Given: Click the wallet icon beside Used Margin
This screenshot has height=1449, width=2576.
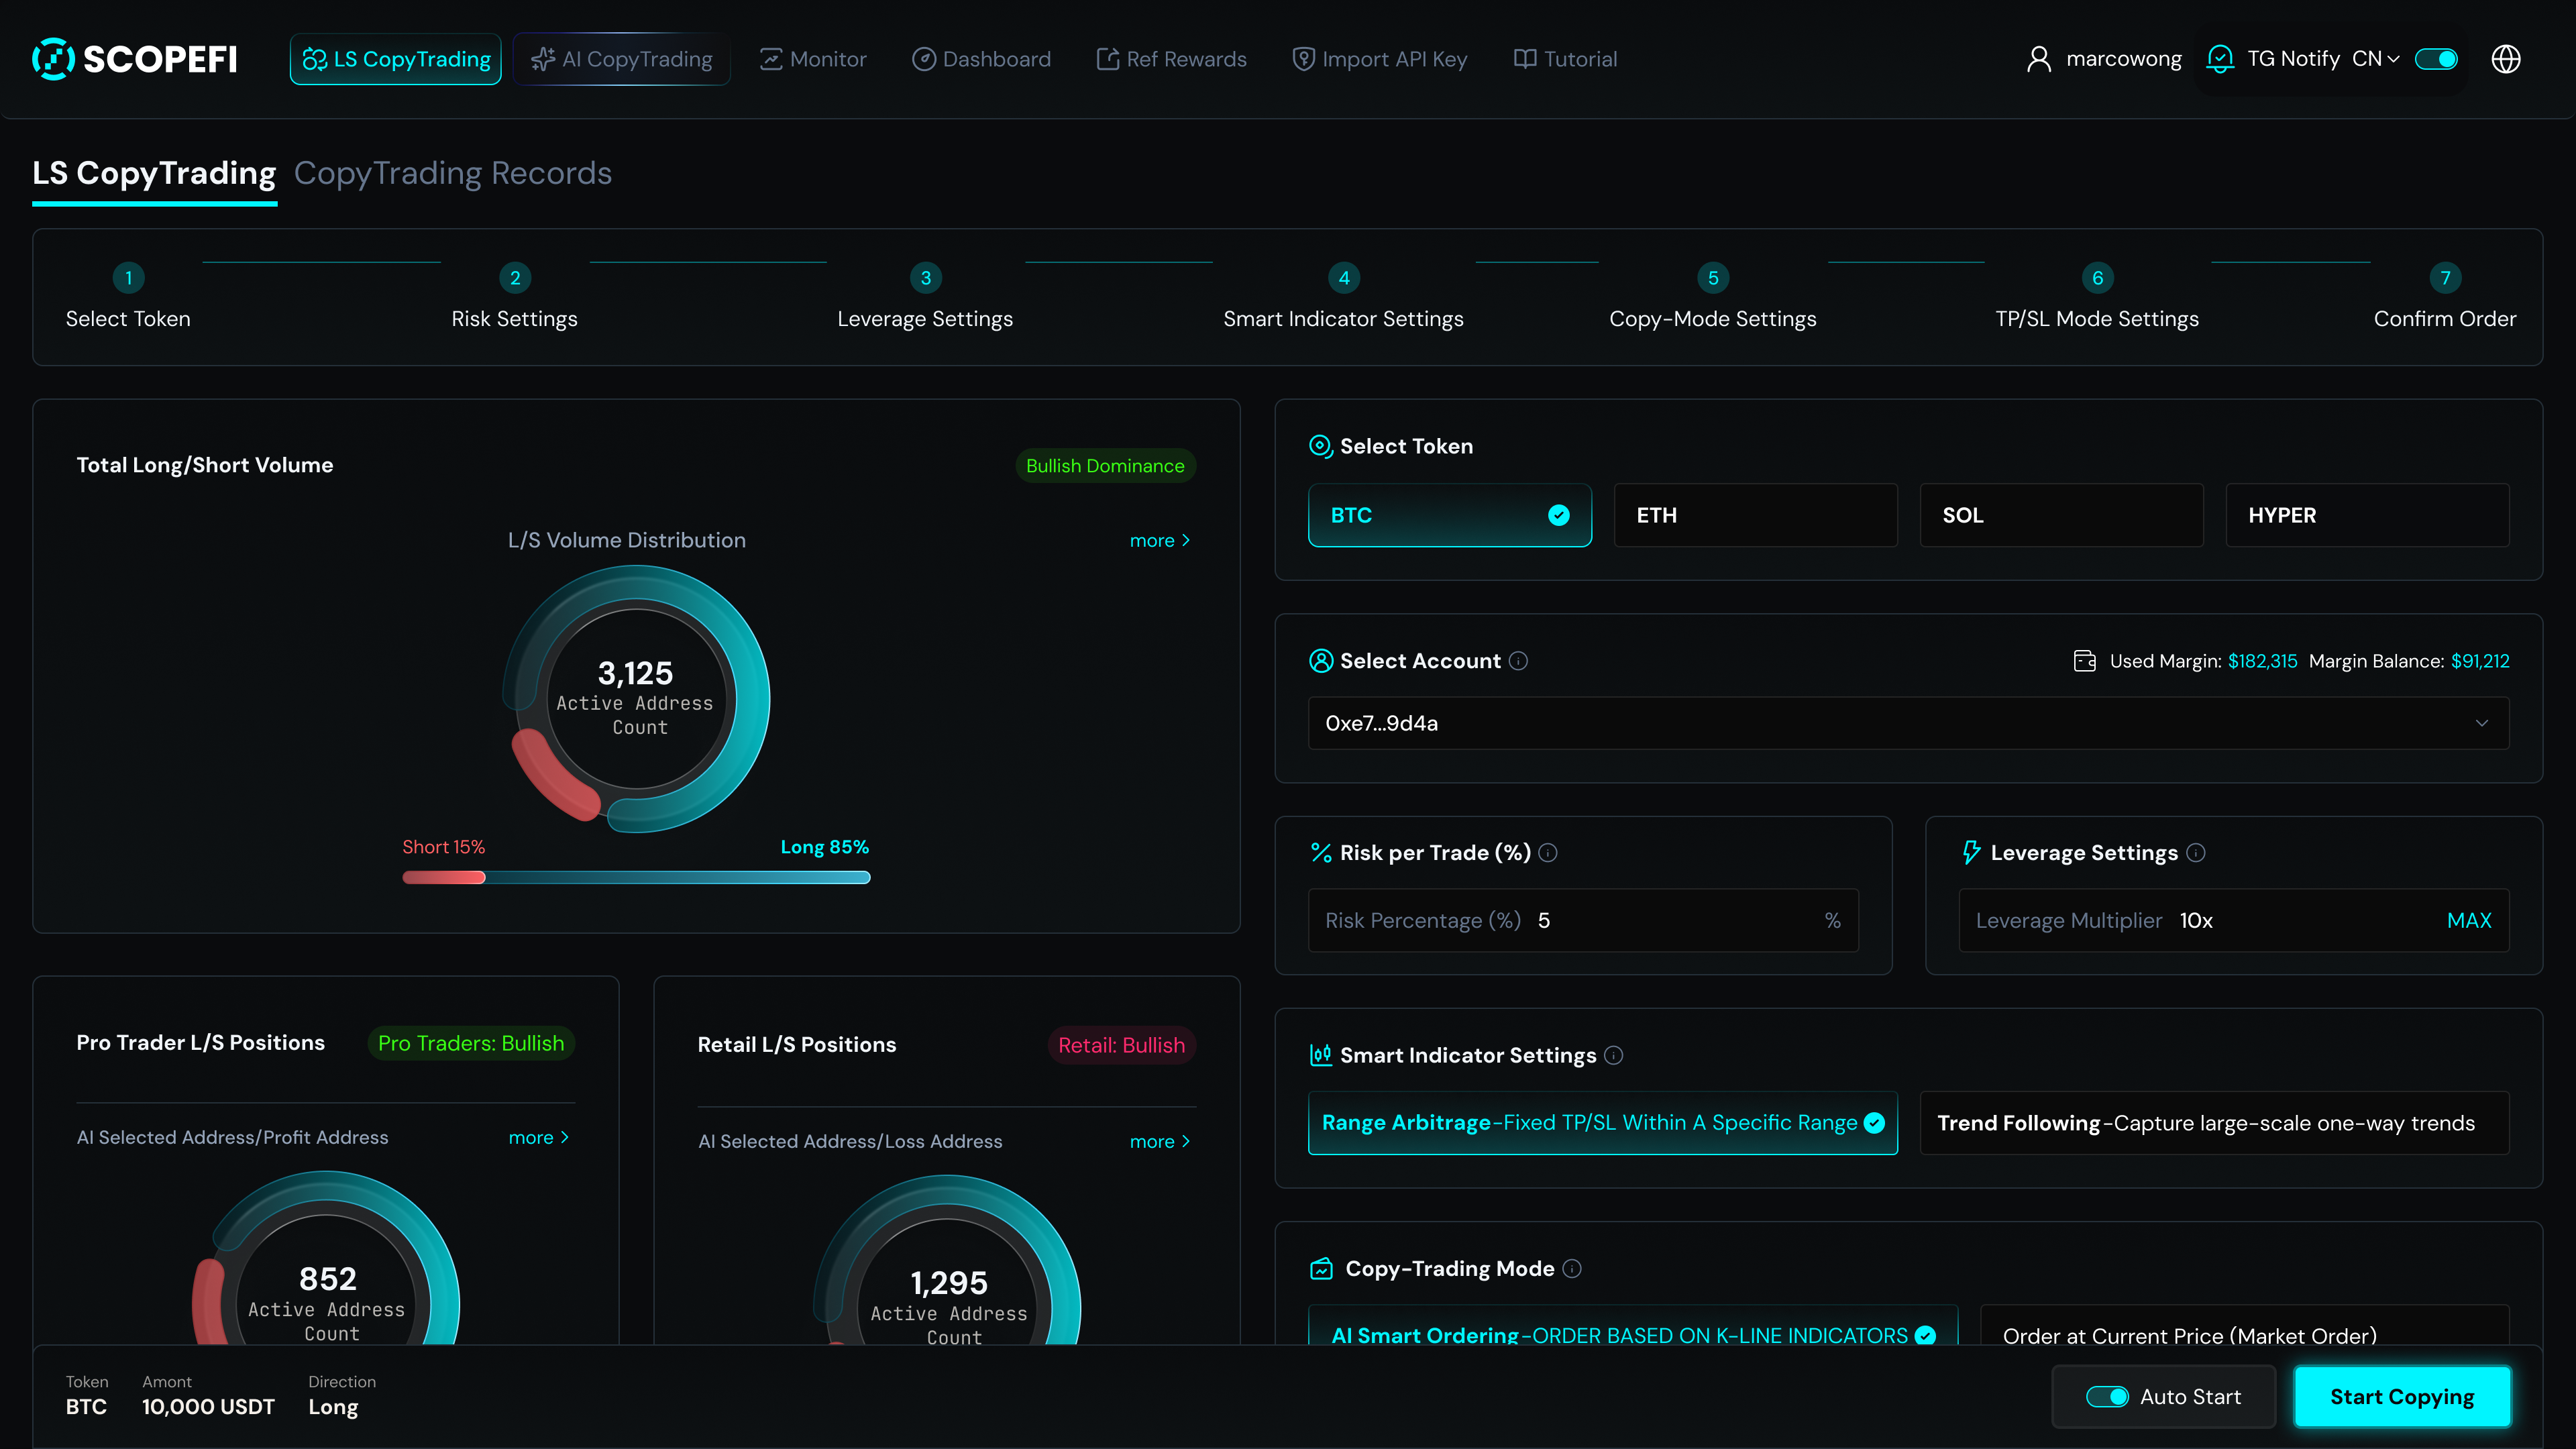Looking at the screenshot, I should [x=2085, y=661].
